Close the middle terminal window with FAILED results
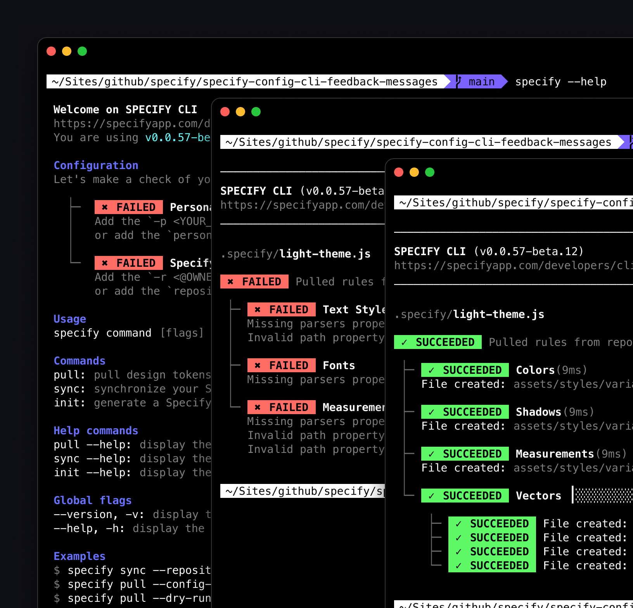This screenshot has width=633, height=608. click(x=225, y=112)
